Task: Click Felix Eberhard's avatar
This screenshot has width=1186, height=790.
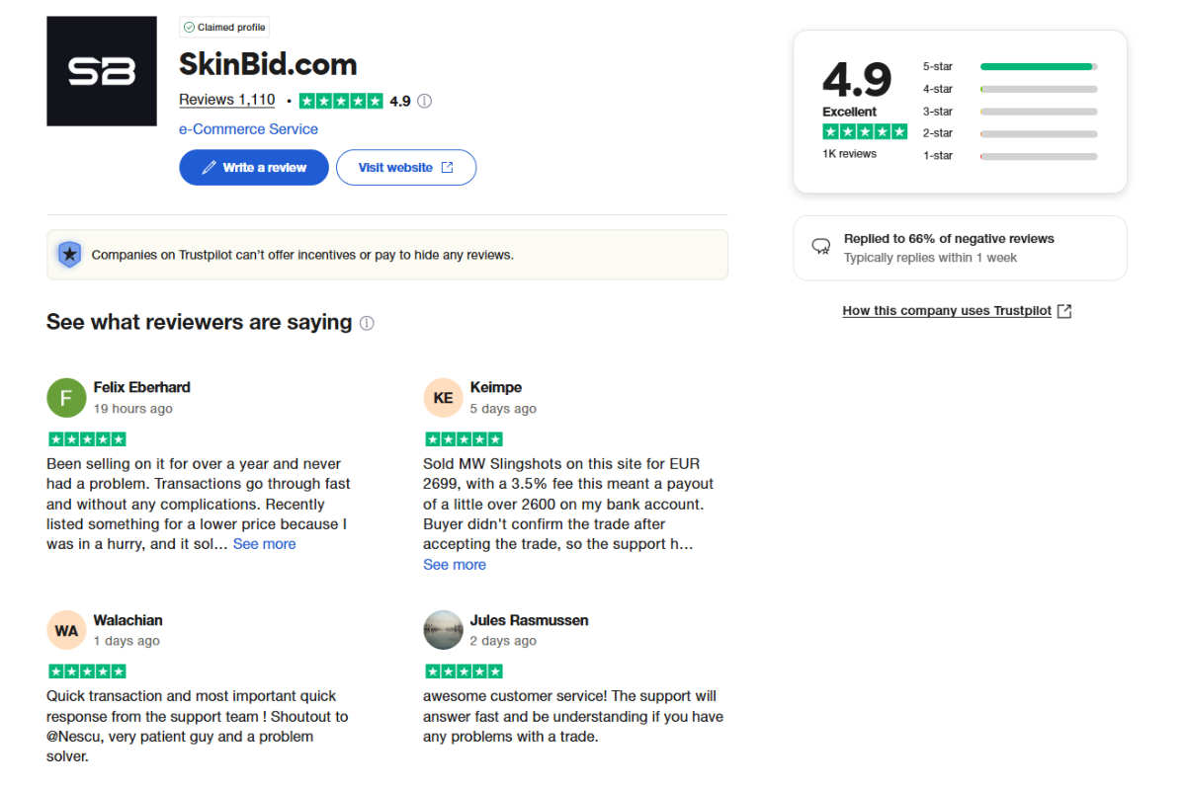Action: pos(66,397)
